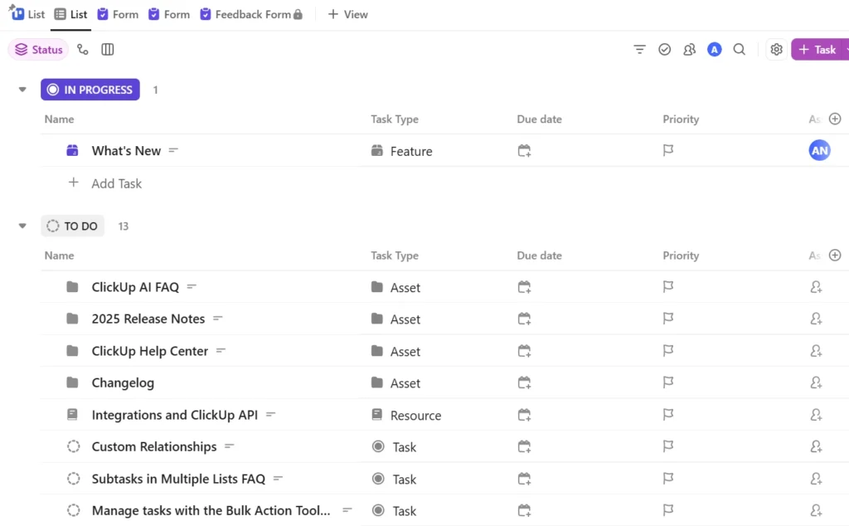Click the AN assignee avatar

819,150
